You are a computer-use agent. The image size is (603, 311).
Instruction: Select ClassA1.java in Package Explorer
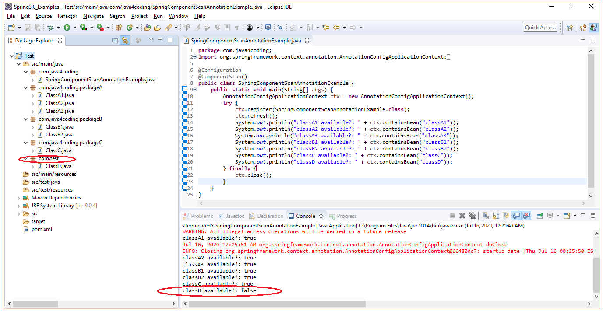(x=56, y=95)
